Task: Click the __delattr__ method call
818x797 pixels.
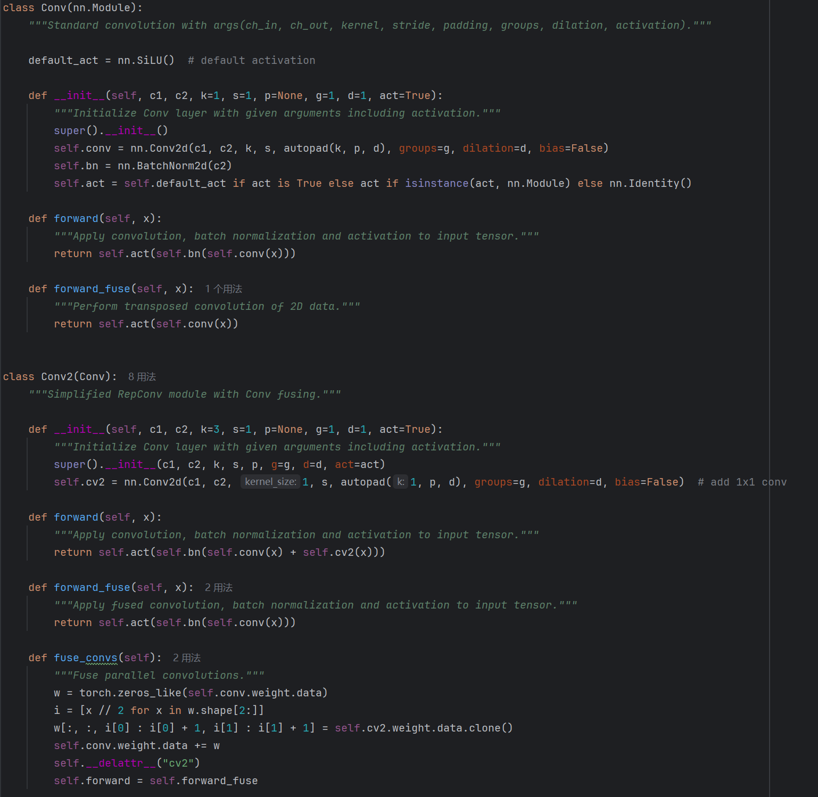Action: tap(121, 763)
